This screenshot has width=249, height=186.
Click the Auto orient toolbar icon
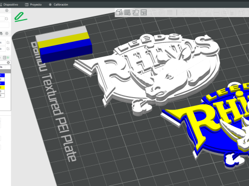click(x=135, y=12)
